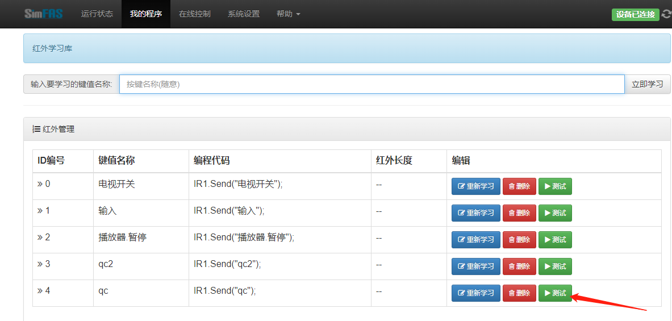Screen dimensions: 672x321
Task: Click the 立即学习 button
Action: click(647, 84)
